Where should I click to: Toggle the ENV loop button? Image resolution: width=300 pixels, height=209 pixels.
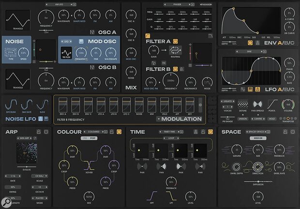click(250, 43)
